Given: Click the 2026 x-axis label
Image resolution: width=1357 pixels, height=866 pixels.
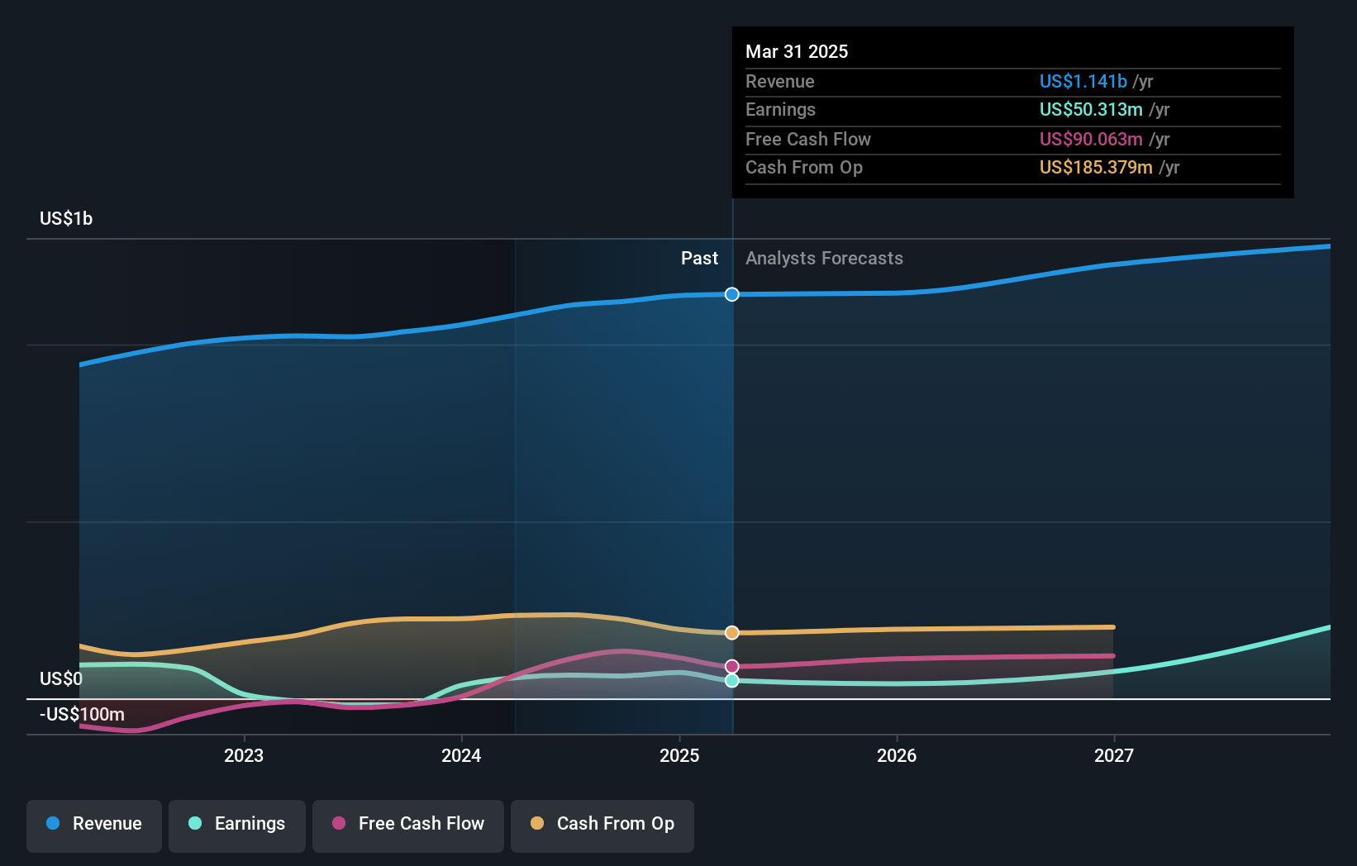Looking at the screenshot, I should pyautogui.click(x=897, y=755).
